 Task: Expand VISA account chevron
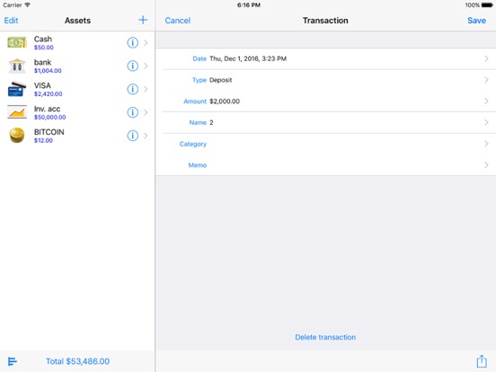click(x=146, y=89)
